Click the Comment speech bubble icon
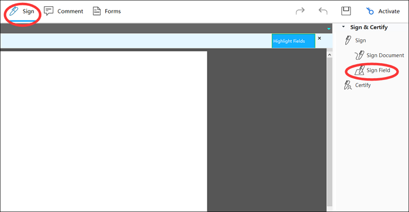The width and height of the screenshot is (409, 212). tap(48, 11)
